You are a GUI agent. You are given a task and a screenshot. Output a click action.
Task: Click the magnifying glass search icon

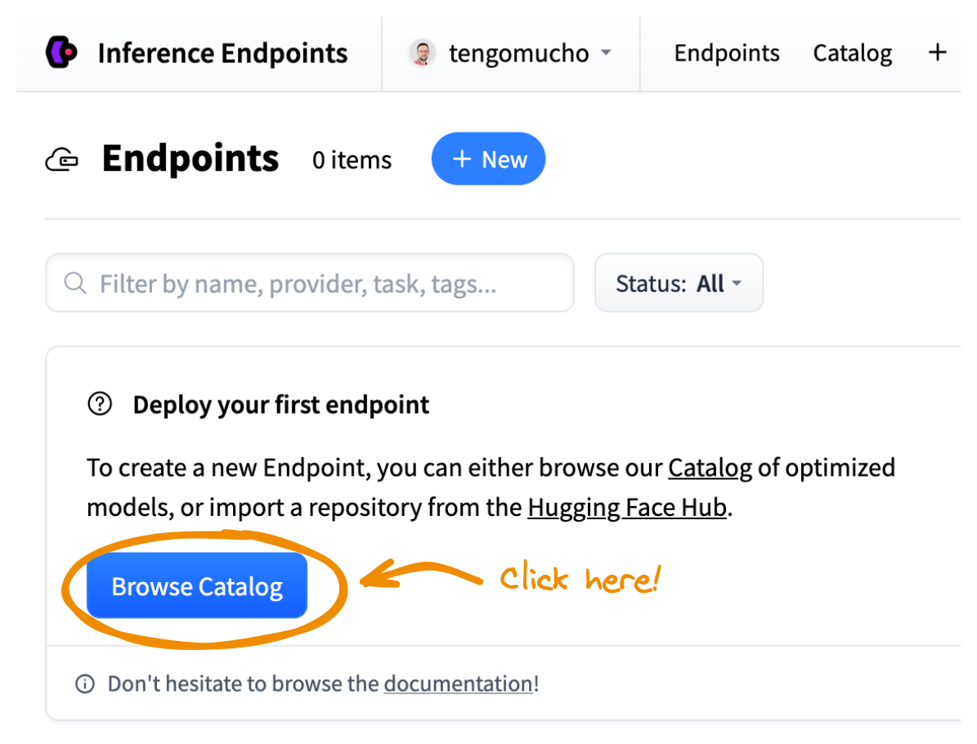(x=74, y=283)
